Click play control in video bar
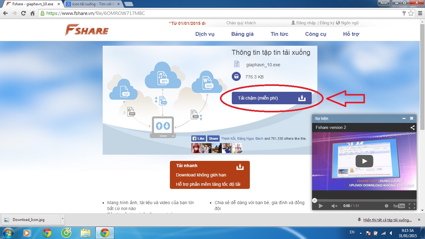 (321, 206)
